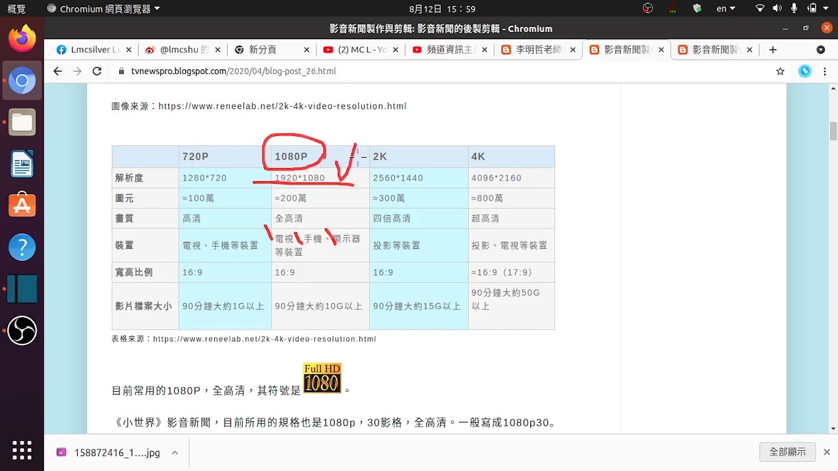Mute system volume from the top bar
The height and width of the screenshot is (471, 838).
[776, 9]
